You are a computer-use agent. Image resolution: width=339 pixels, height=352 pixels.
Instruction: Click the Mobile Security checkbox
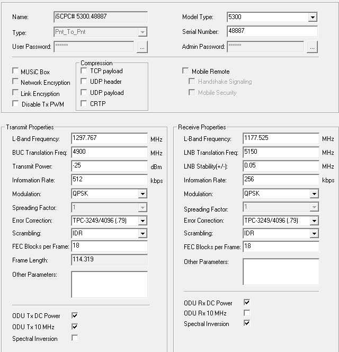pos(192,92)
